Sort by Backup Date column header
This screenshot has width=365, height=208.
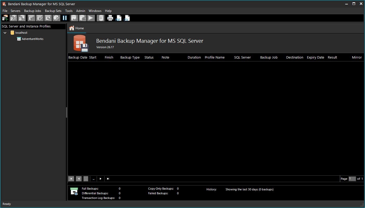78,58
